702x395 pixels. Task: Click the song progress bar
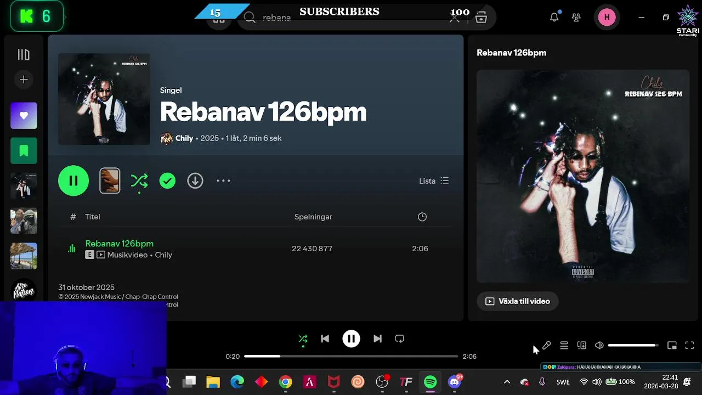351,356
